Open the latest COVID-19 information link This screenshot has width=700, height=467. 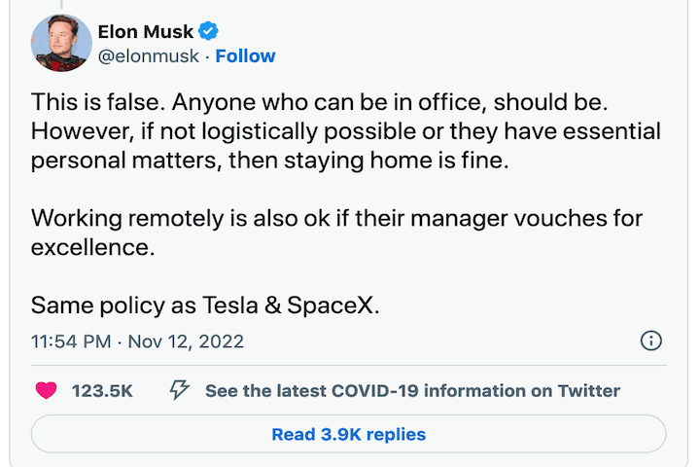(412, 391)
